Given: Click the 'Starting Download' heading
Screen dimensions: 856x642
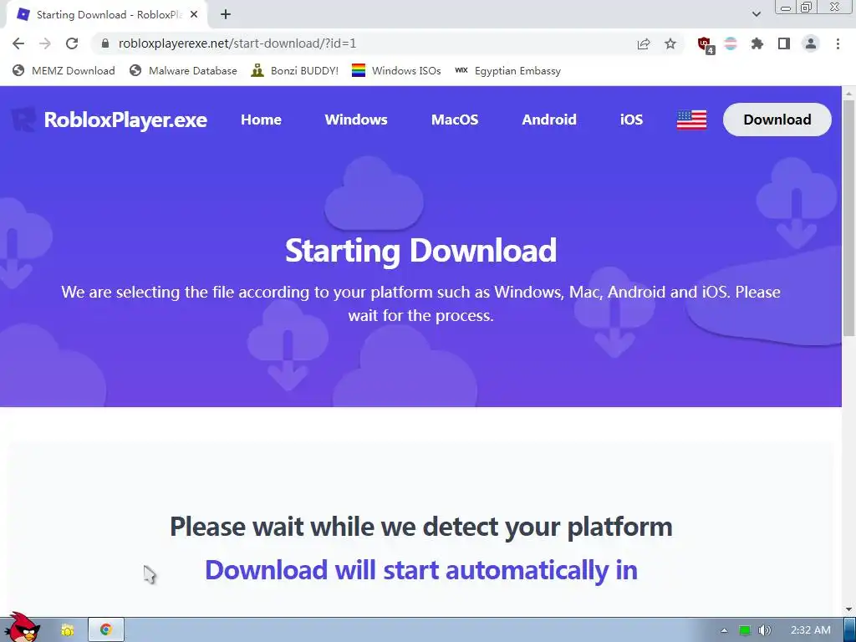Looking at the screenshot, I should click(x=421, y=251).
